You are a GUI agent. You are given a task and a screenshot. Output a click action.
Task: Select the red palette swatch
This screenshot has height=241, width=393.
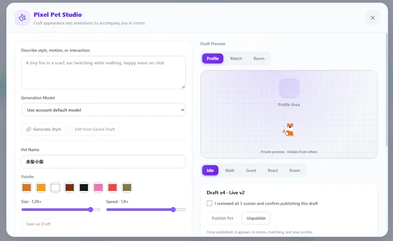pos(112,187)
